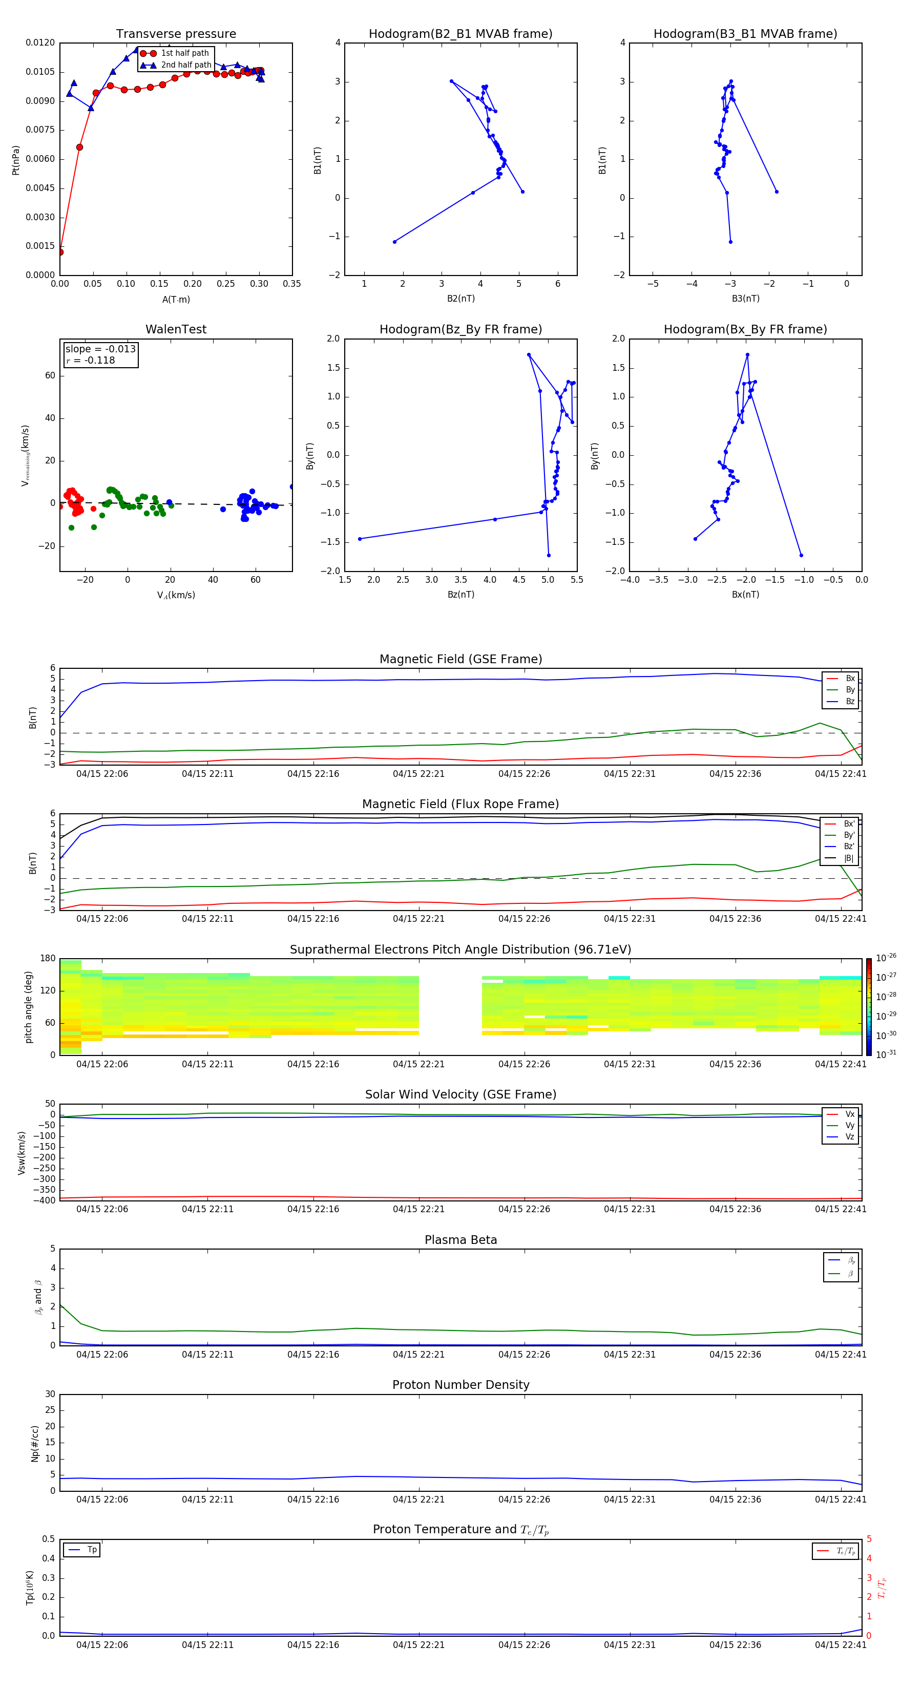
Task: Click the 'Np(#/cc)' axis label
Action: point(35,1443)
